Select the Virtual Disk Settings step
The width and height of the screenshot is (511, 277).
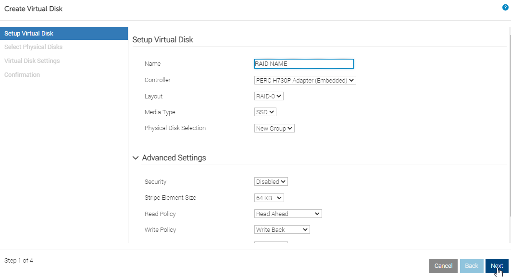tap(32, 61)
